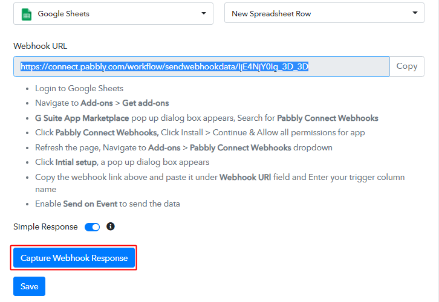This screenshot has height=302, width=439.
Task: Click the Webhook URL label
Action: (41, 46)
